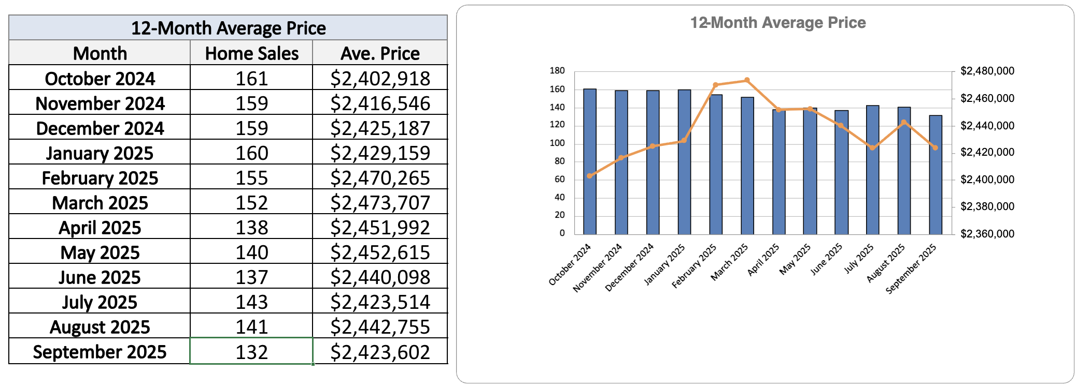Select February 2025 home sales value 155
The height and width of the screenshot is (388, 1076).
point(251,178)
